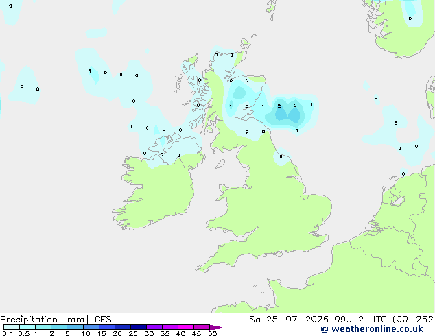Click the legend scale label '10'
This screenshot has height=336, width=435.
[86, 333]
